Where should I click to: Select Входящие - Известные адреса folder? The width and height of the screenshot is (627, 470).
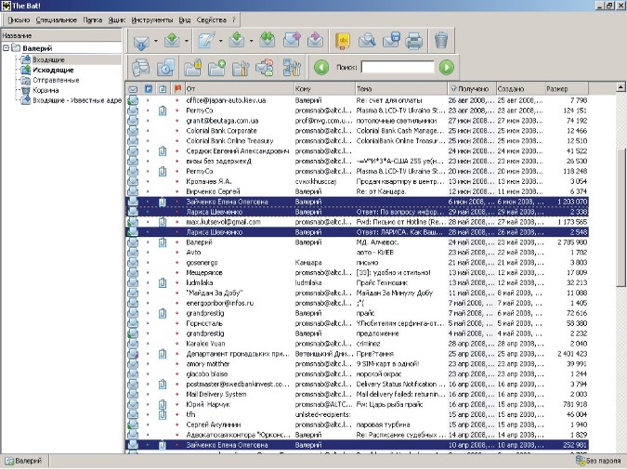[77, 100]
